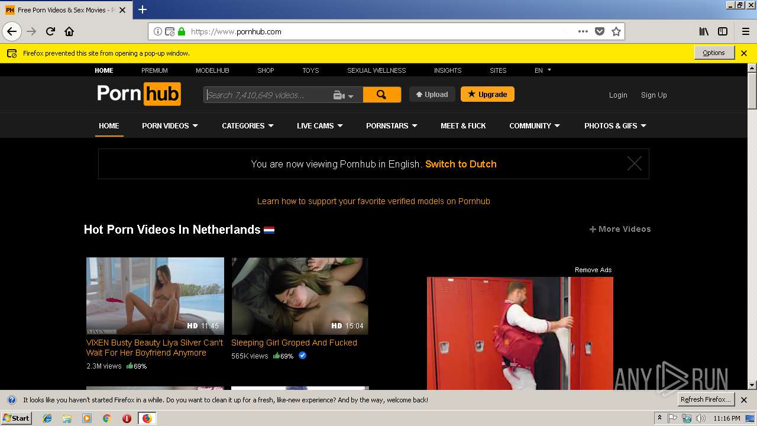Open a new tab with plus button
This screenshot has height=426, width=757.
pos(143,9)
